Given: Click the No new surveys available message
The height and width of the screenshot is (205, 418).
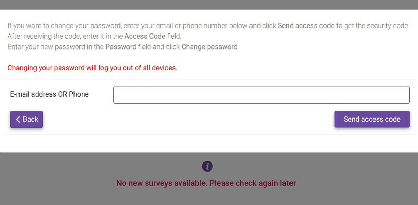Looking at the screenshot, I should [x=206, y=183].
